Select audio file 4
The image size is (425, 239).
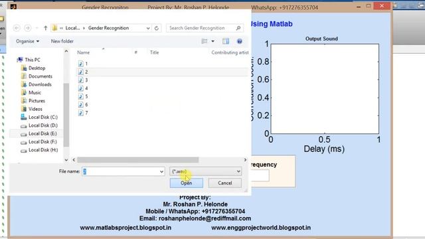(x=83, y=88)
